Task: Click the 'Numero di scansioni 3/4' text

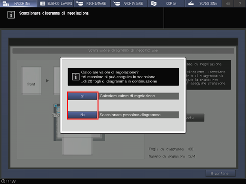Action: click(x=172, y=156)
